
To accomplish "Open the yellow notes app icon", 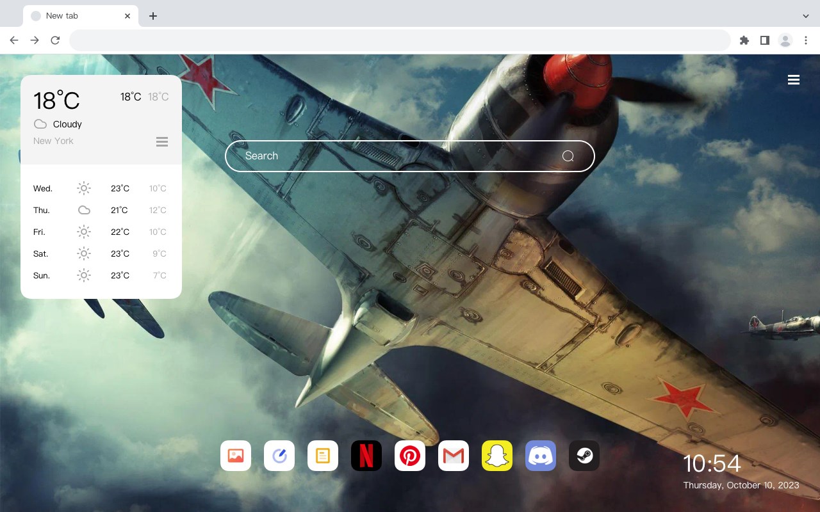I will (x=323, y=456).
